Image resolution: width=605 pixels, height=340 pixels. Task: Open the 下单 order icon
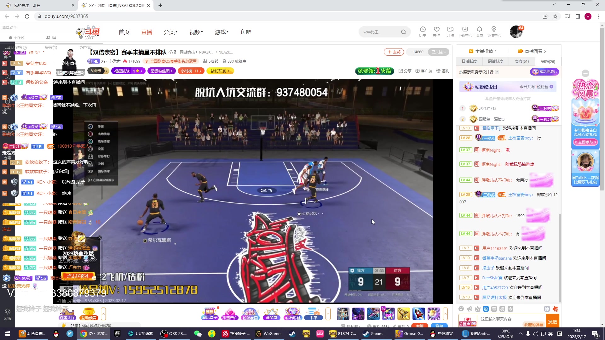[314, 314]
